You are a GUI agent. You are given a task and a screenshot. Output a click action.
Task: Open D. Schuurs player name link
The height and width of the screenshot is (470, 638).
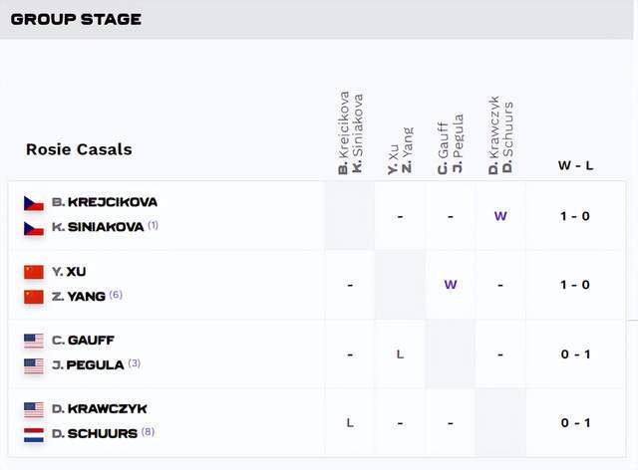(x=95, y=433)
